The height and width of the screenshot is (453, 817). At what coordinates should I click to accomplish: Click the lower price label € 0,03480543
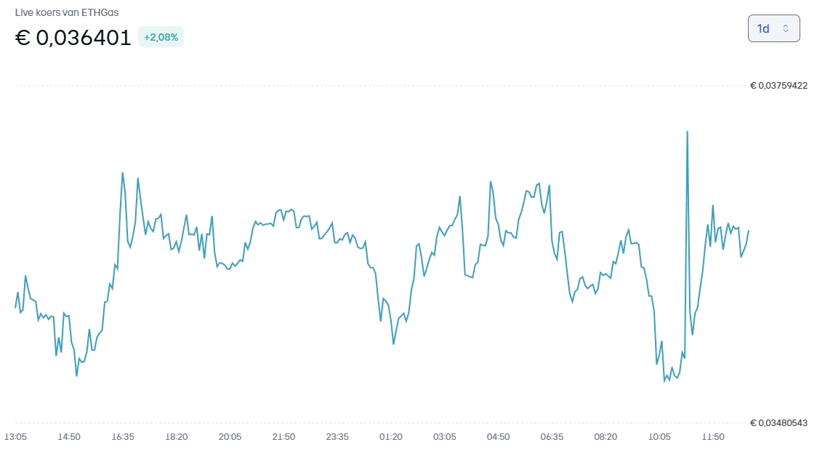(x=778, y=423)
